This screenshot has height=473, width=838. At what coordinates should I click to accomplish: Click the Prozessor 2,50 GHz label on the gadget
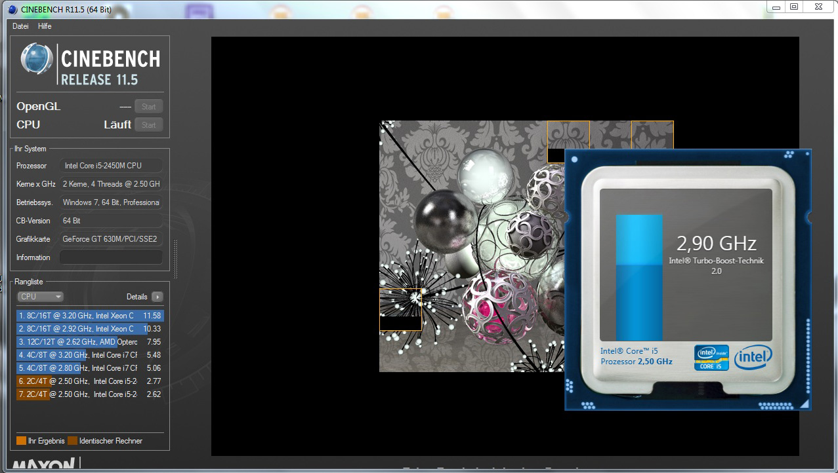[x=637, y=362]
